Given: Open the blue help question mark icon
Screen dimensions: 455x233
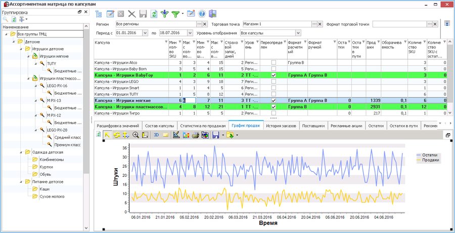Looking at the screenshot, I should 202,14.
